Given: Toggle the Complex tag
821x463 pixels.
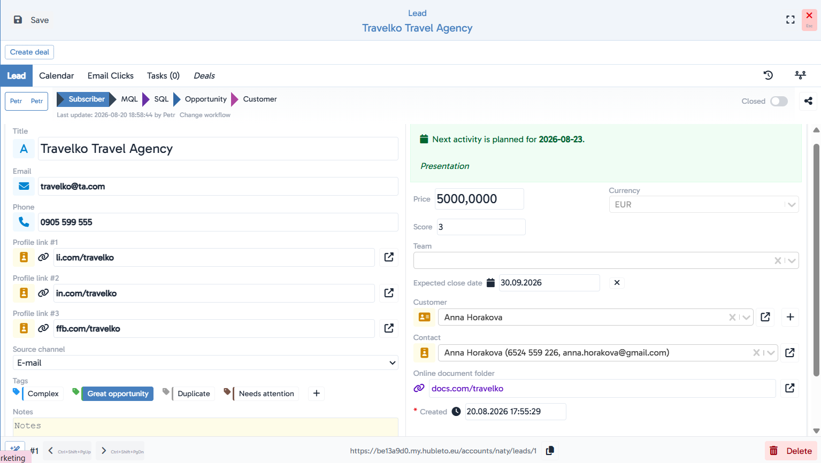Looking at the screenshot, I should 43,393.
